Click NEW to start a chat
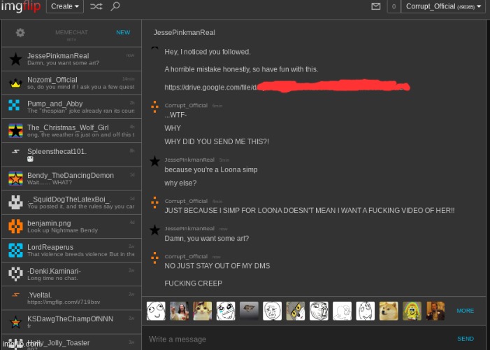The image size is (490, 350). pos(123,33)
